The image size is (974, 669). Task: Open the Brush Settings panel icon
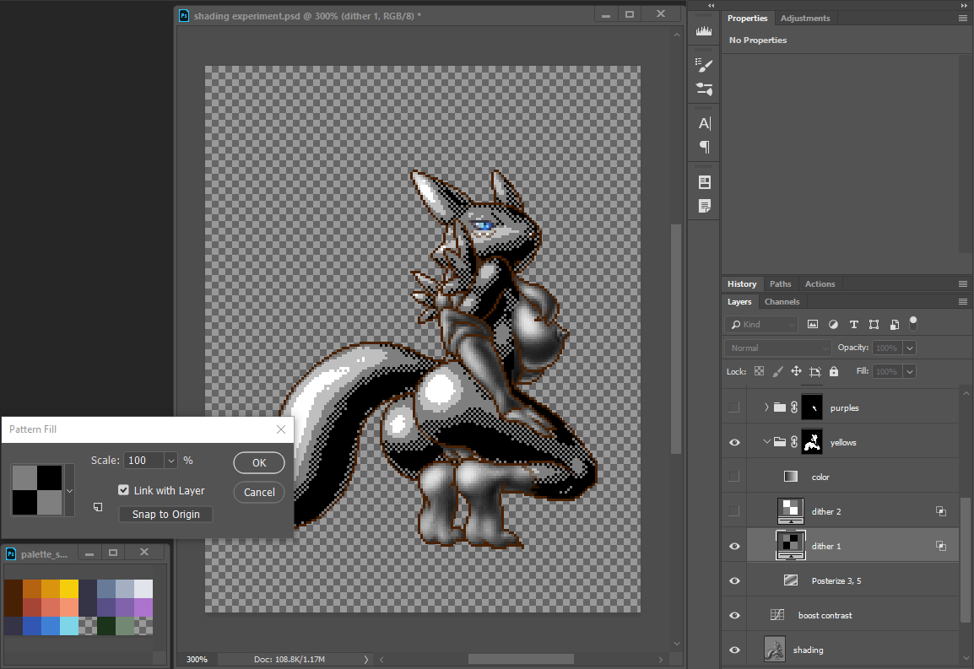click(x=704, y=65)
